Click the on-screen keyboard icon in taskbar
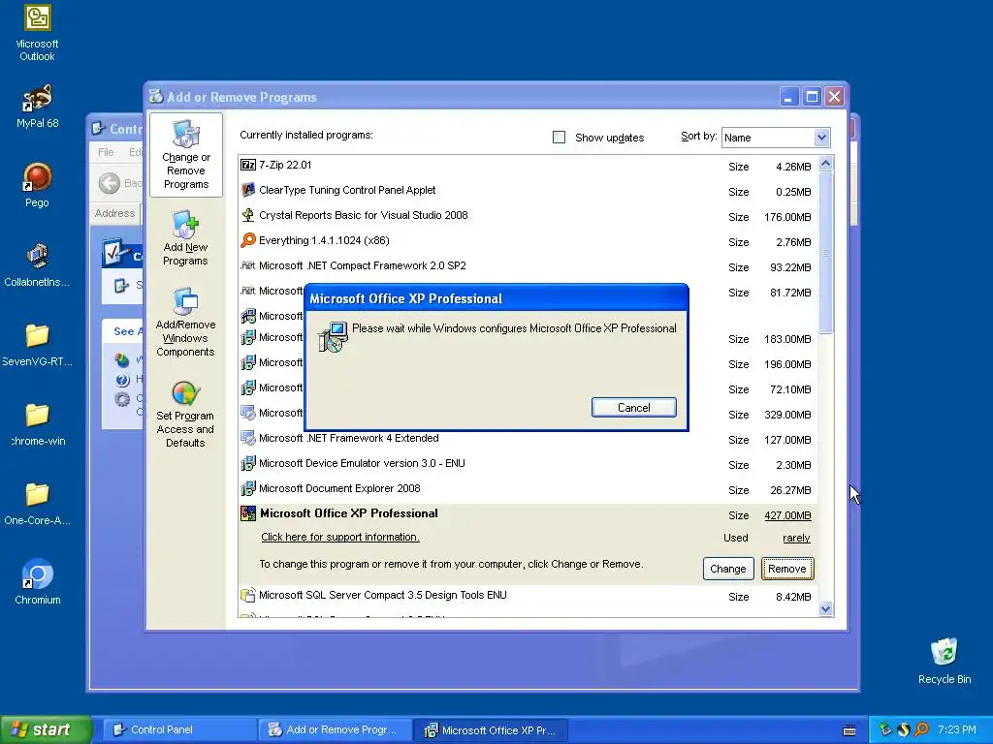The width and height of the screenshot is (993, 744). tap(849, 730)
